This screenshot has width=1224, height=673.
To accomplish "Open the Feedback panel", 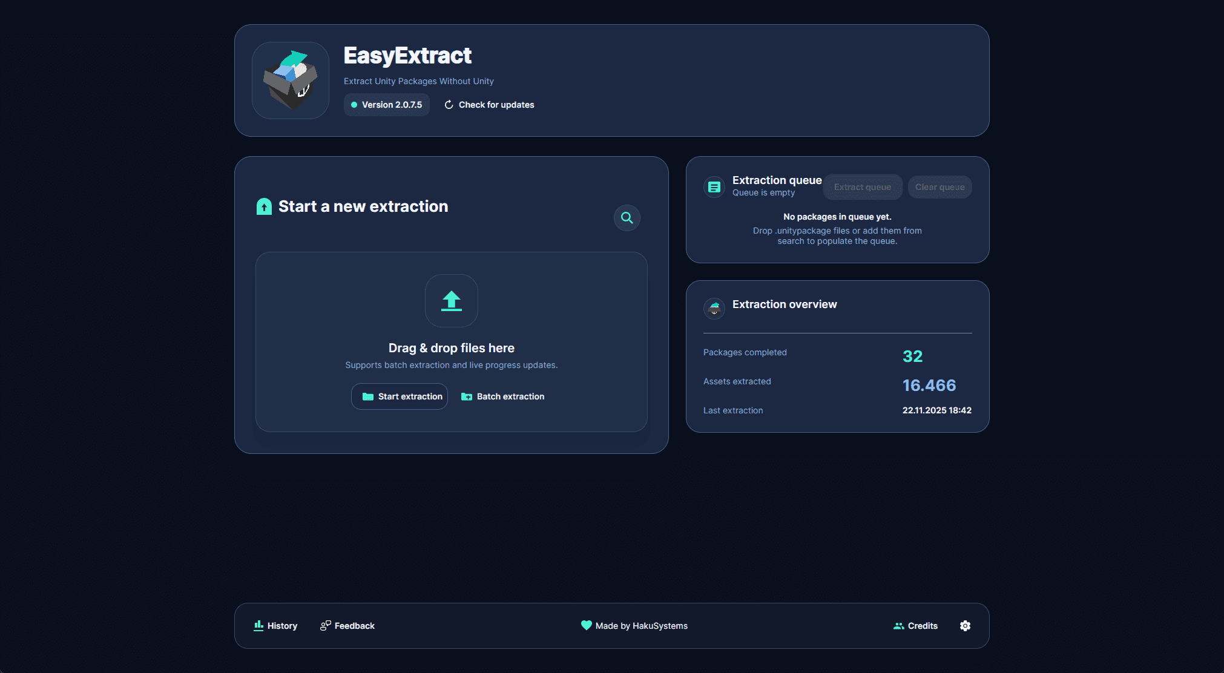I will [x=347, y=626].
